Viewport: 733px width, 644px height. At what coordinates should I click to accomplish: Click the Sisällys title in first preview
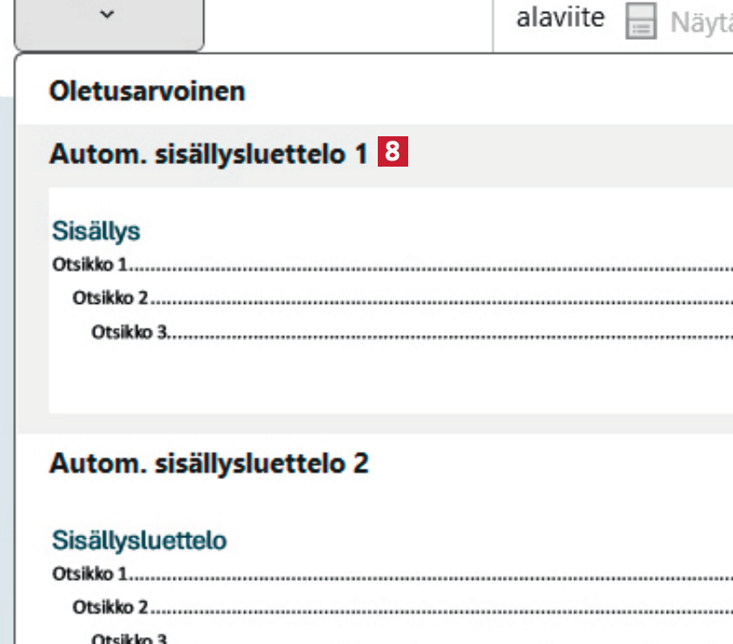96,231
